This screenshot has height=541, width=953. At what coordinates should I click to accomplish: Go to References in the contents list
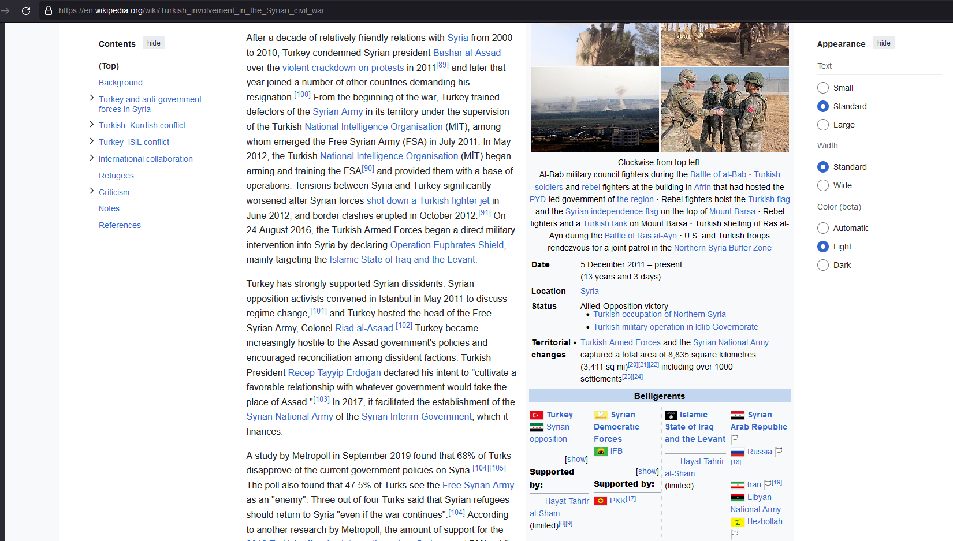click(120, 225)
